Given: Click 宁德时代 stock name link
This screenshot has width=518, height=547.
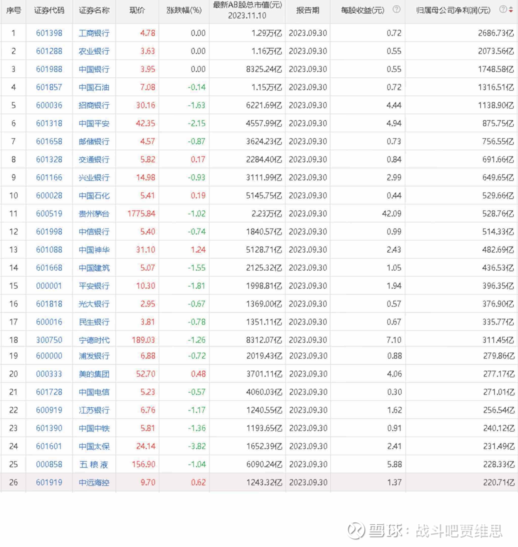Looking at the screenshot, I should tap(94, 340).
